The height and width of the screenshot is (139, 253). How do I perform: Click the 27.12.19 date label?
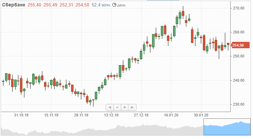141,115
